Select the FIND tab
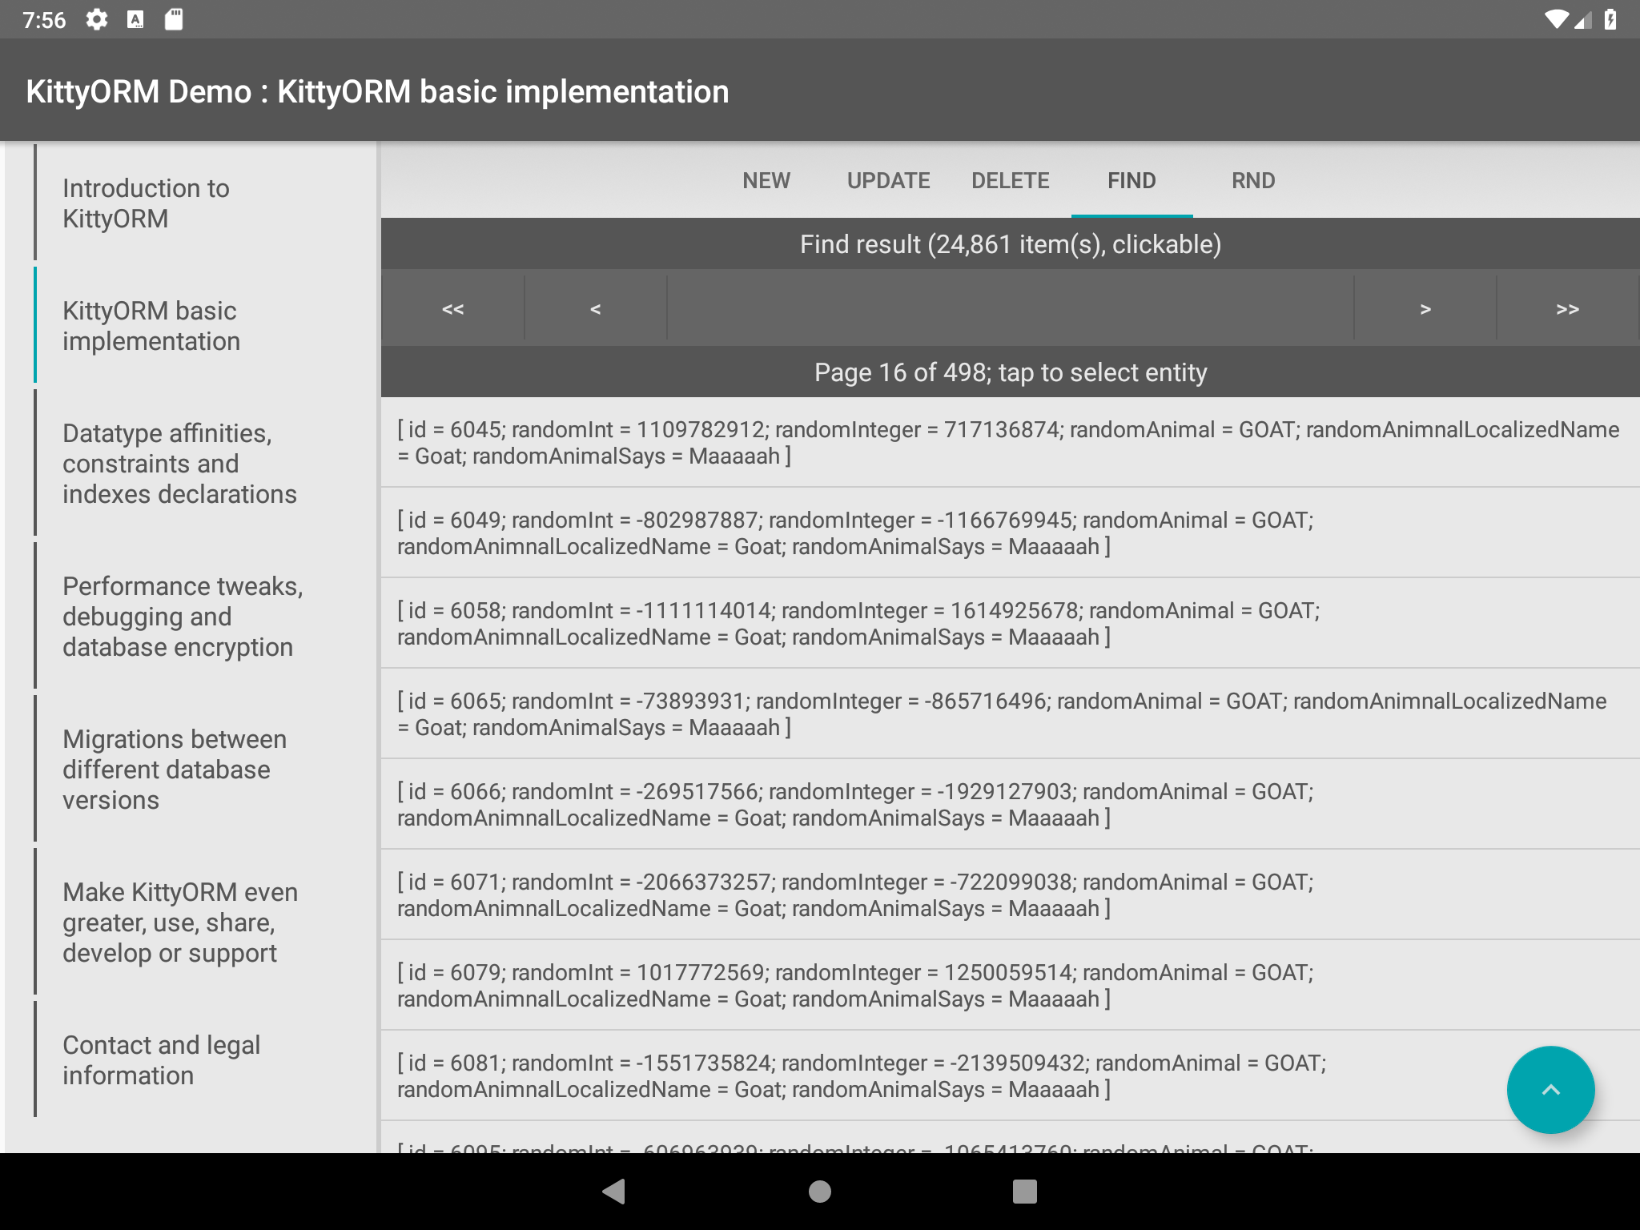Image resolution: width=1640 pixels, height=1230 pixels. pos(1132,181)
